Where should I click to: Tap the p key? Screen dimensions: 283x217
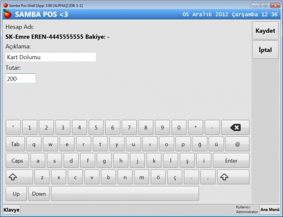point(183,144)
